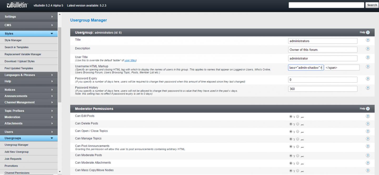The width and height of the screenshot is (379, 175).
Task: Expand the Users sidebar section
Action: (29, 132)
